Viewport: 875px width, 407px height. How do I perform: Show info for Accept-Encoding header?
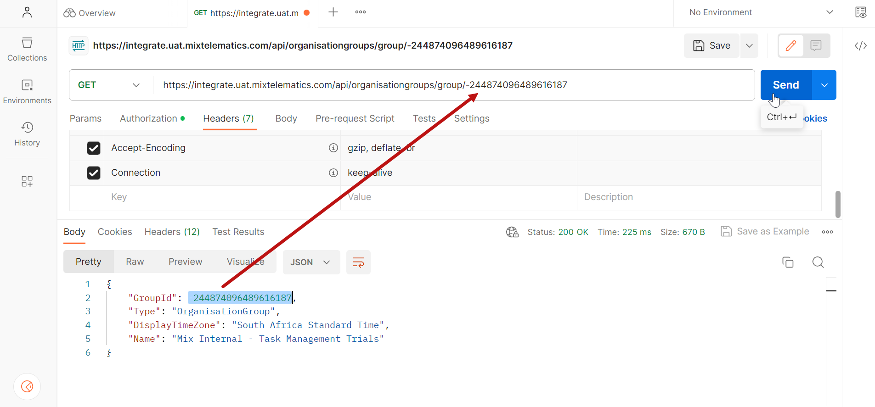[x=333, y=148]
